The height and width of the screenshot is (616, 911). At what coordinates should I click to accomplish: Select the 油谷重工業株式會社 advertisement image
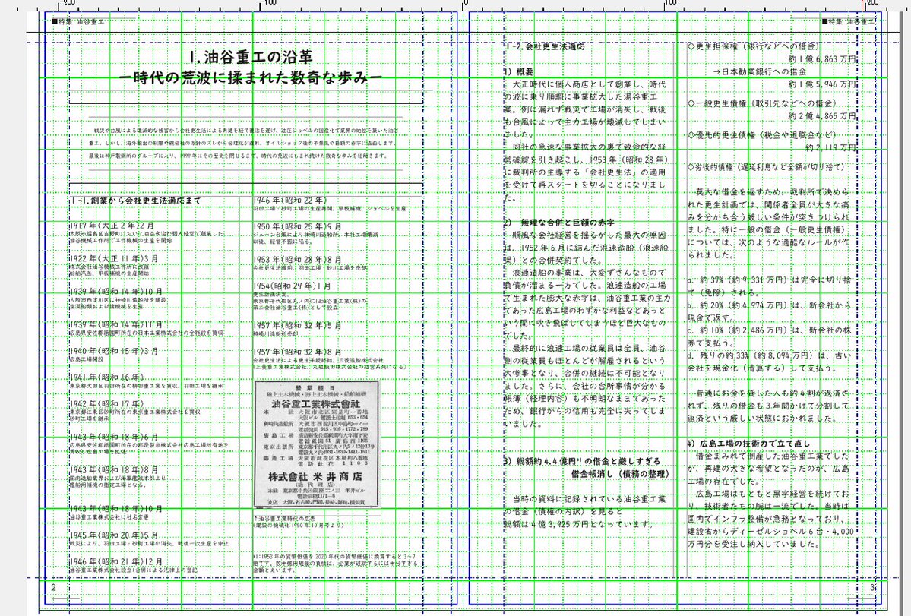click(317, 444)
